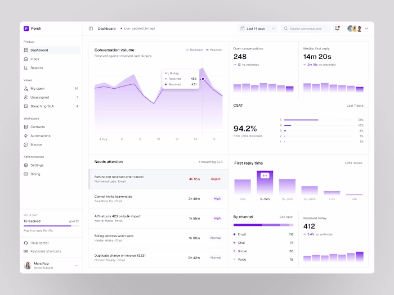Go to Reports menu item

[52, 68]
